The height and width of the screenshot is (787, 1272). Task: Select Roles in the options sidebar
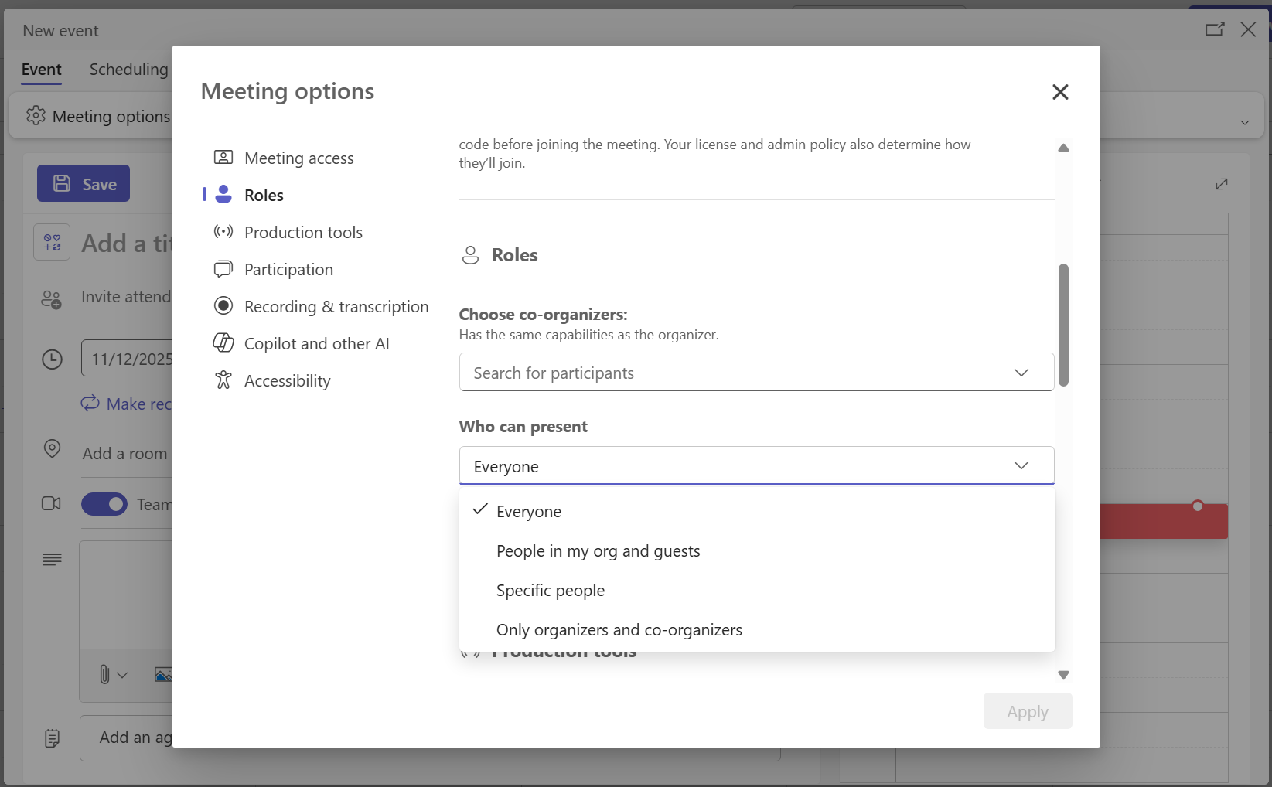tap(264, 195)
